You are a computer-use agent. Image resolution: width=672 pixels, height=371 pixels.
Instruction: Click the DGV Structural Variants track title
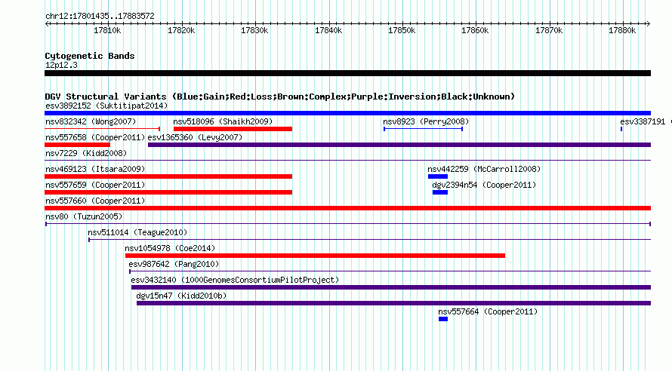(x=279, y=97)
